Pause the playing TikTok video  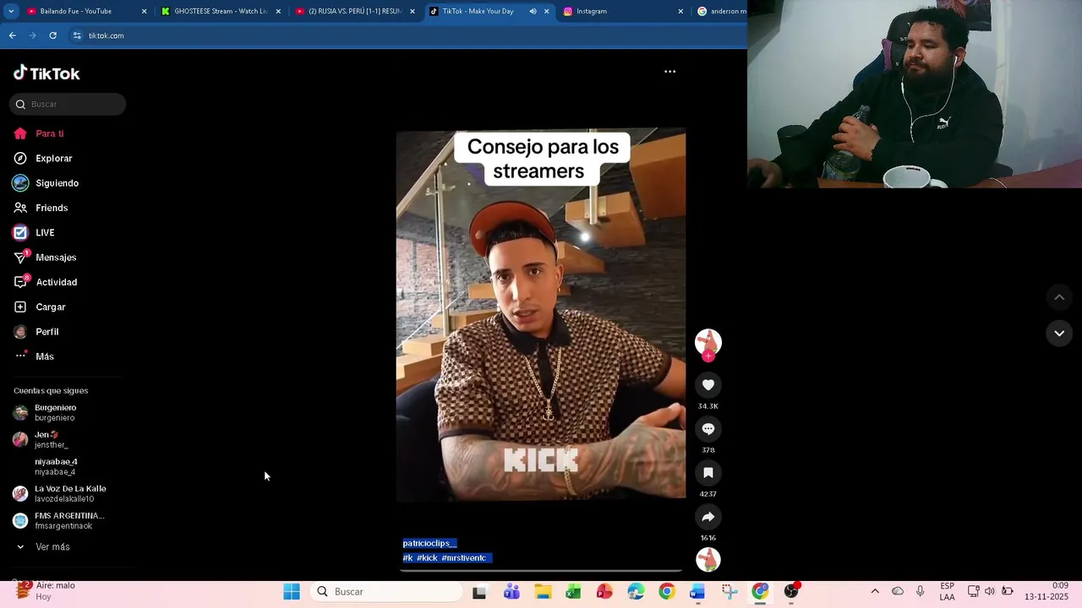tap(541, 314)
